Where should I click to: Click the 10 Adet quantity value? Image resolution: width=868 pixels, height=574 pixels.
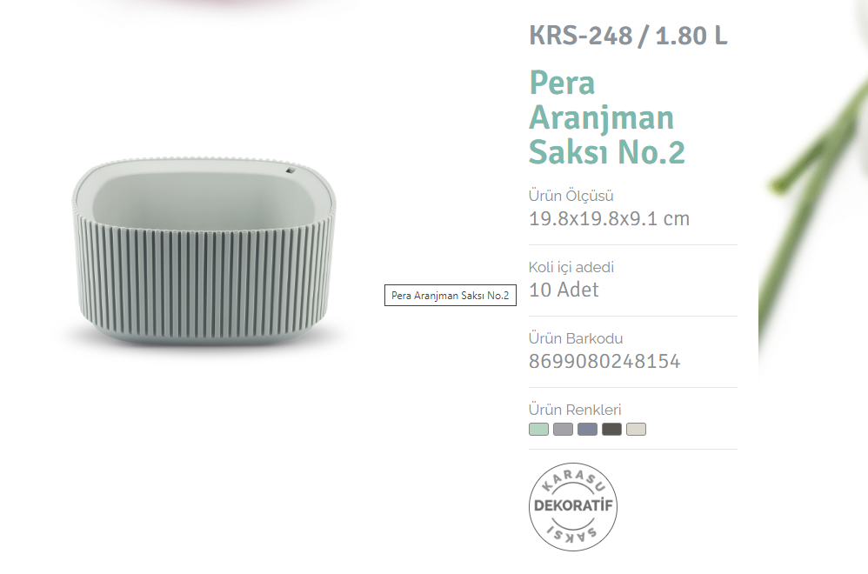[x=564, y=290]
